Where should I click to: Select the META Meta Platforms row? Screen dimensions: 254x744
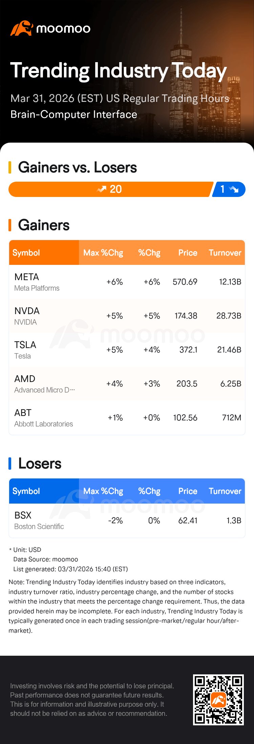127,282
